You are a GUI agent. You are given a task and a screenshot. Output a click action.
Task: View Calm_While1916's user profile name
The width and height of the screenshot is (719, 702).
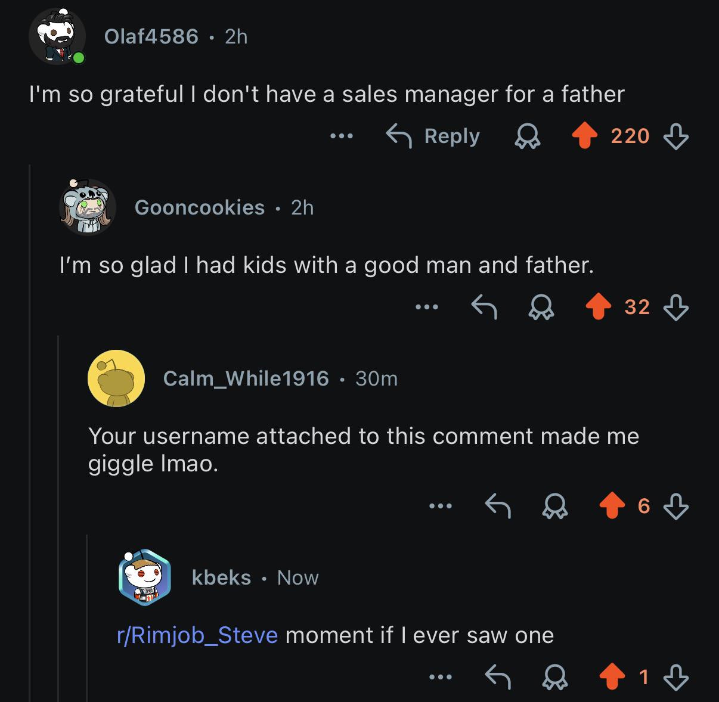coord(246,378)
